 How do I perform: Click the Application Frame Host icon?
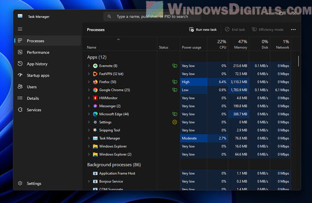95,174
